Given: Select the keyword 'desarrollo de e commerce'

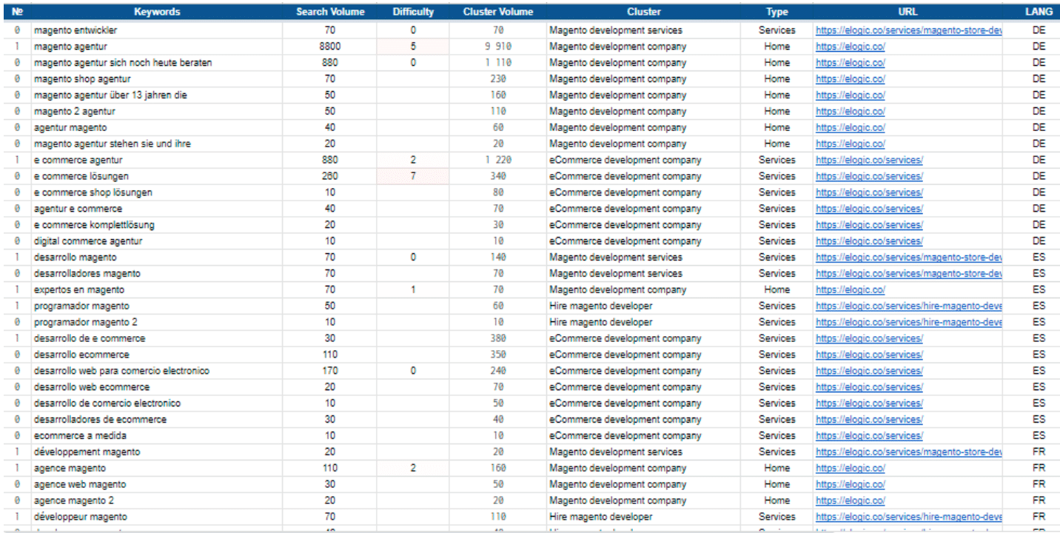Looking at the screenshot, I should click(x=90, y=338).
